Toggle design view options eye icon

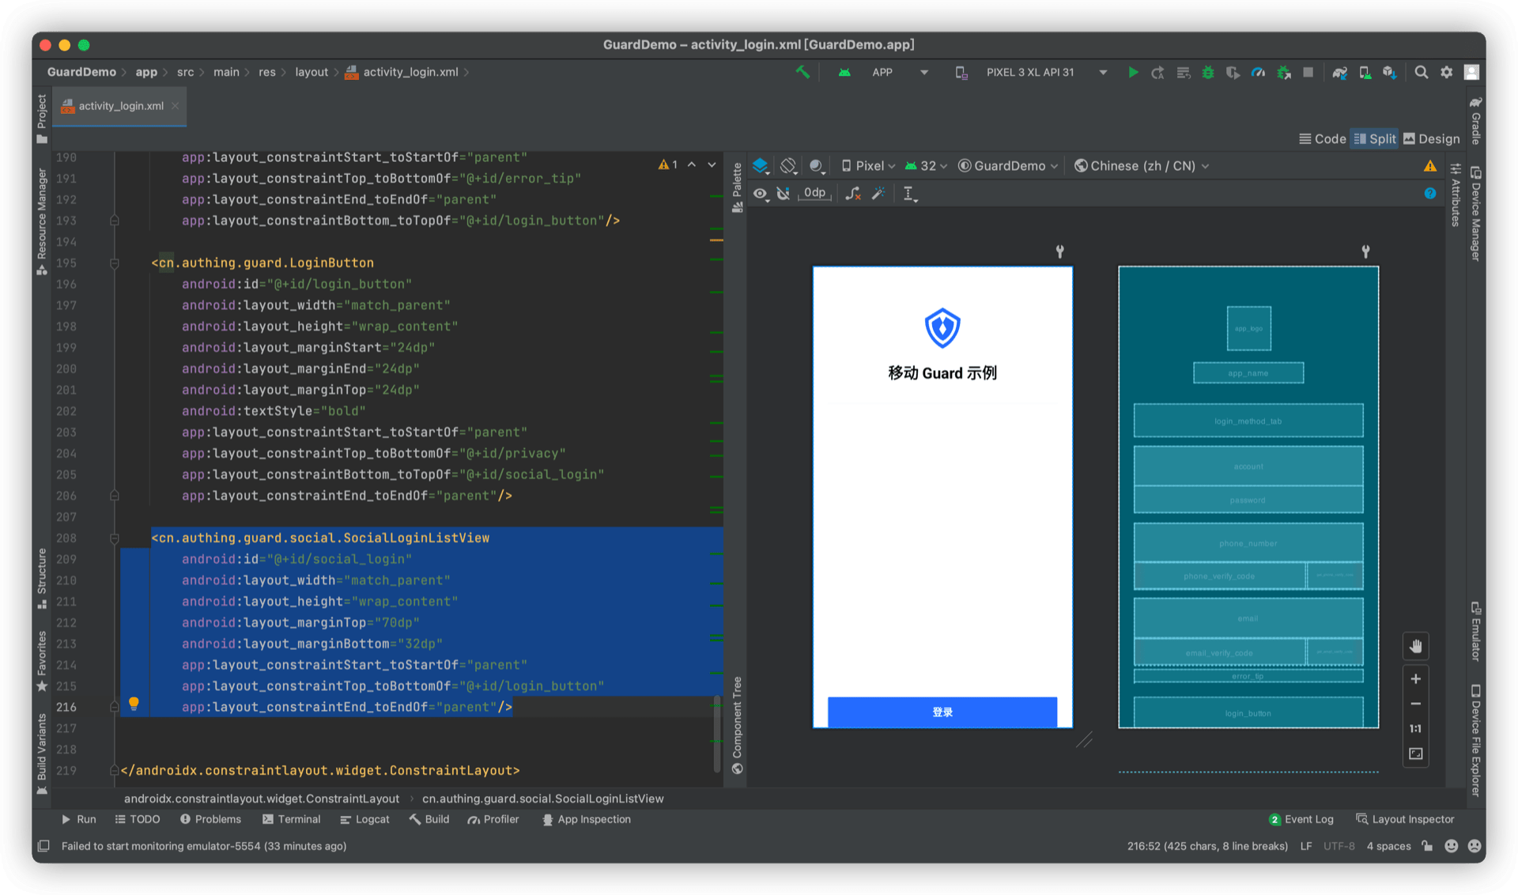(761, 194)
